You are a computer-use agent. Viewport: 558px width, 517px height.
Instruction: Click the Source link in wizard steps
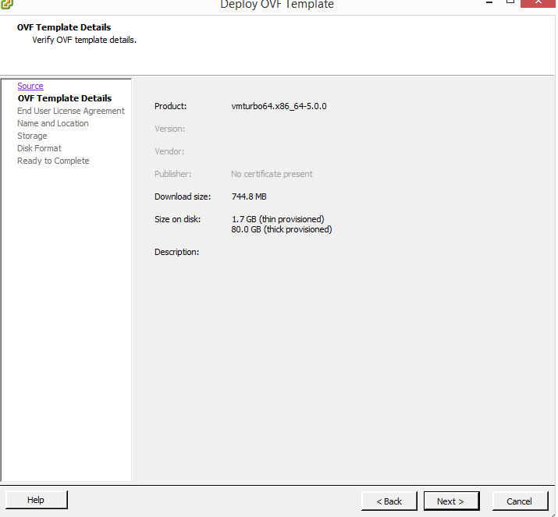(30, 86)
